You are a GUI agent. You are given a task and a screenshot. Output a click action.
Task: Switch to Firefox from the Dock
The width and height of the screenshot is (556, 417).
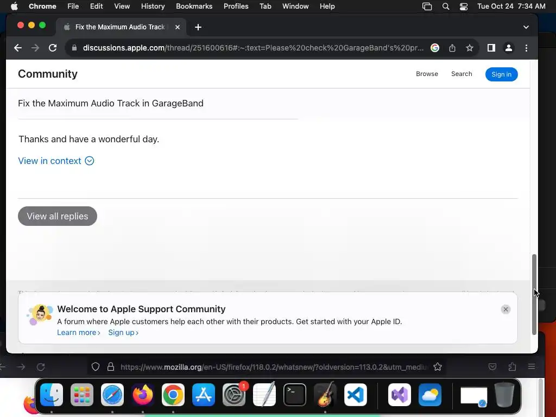(143, 395)
